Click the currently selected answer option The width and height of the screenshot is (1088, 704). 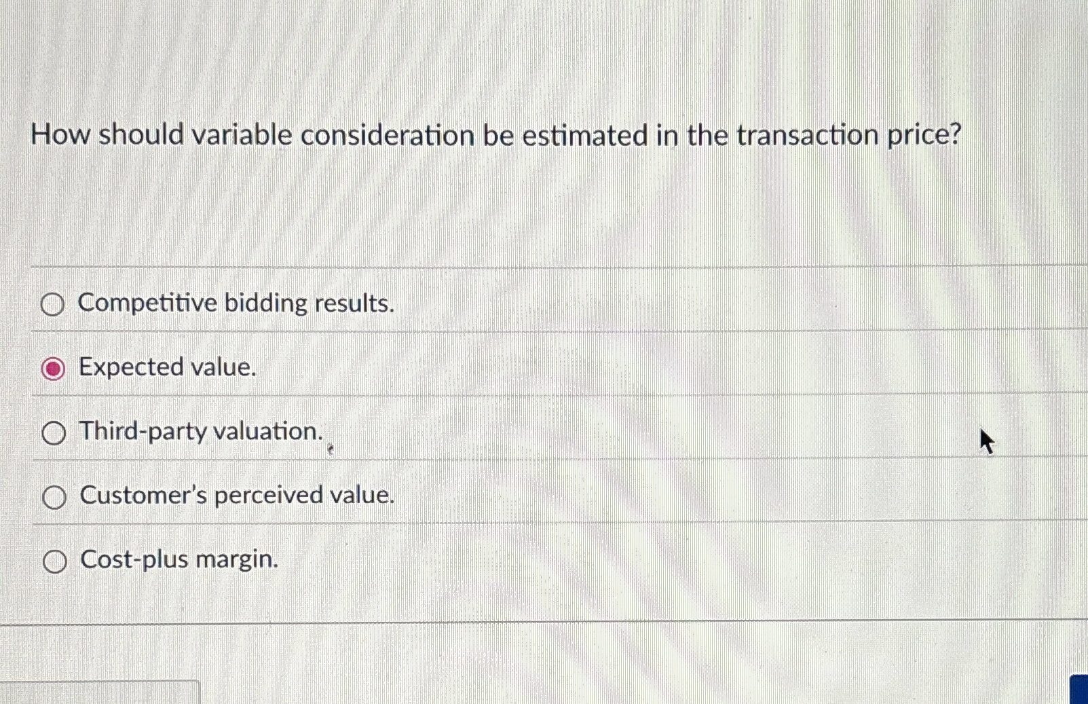(x=53, y=368)
